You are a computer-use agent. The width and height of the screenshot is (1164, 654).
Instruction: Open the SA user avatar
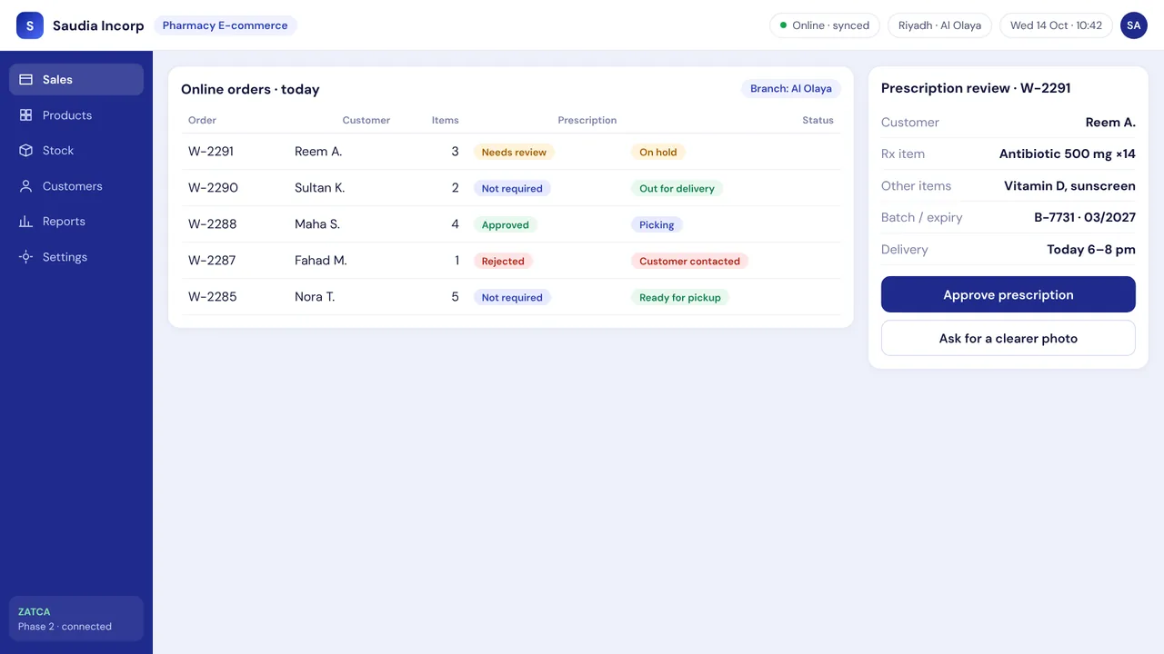click(x=1134, y=25)
